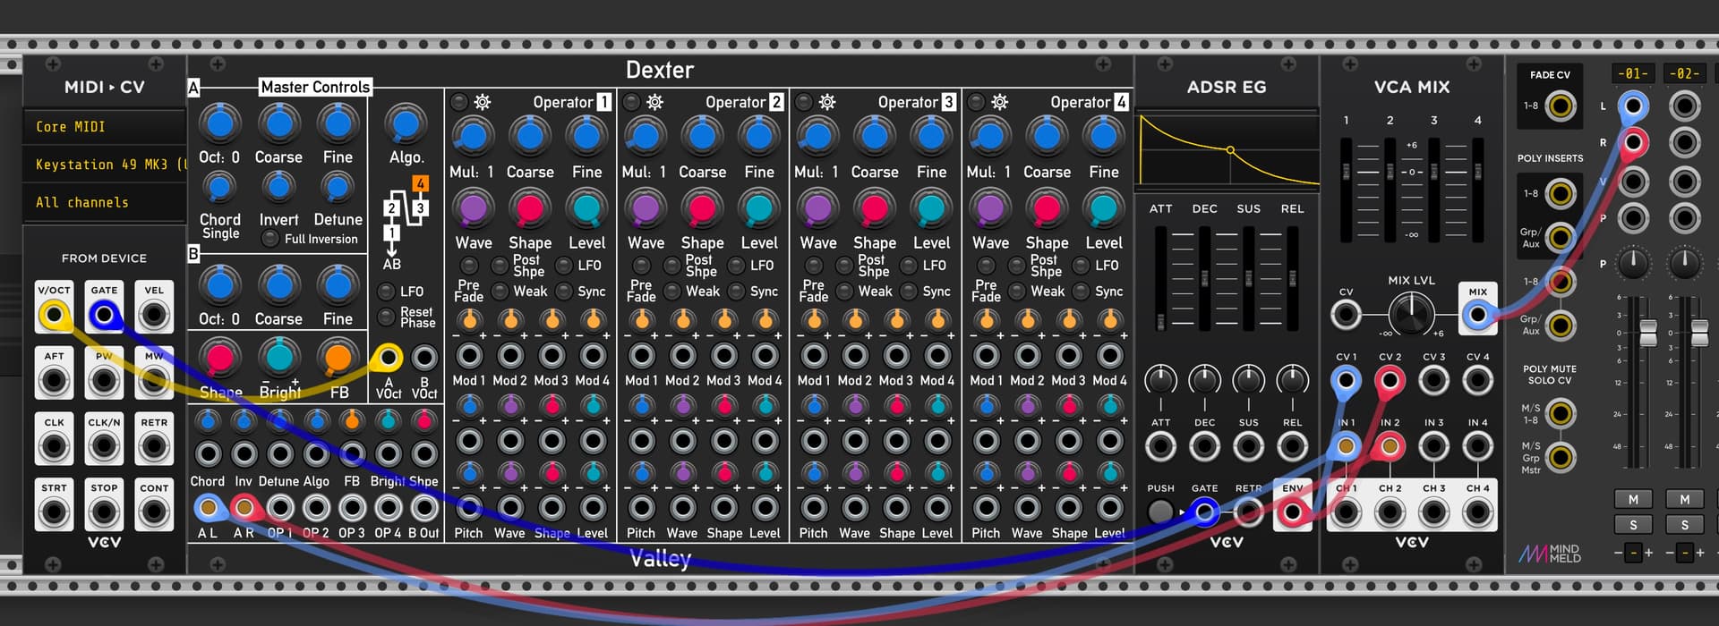Click Dexter's OP 1 output jack
This screenshot has width=1719, height=626.
(x=280, y=508)
